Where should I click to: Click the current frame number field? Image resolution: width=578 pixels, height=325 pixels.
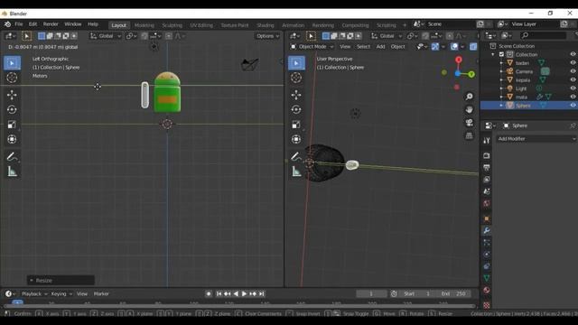tap(371, 293)
